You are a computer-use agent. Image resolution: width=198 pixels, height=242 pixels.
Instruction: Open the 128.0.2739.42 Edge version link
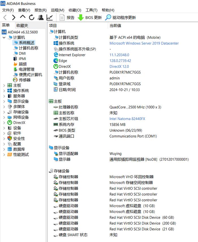point(120,61)
